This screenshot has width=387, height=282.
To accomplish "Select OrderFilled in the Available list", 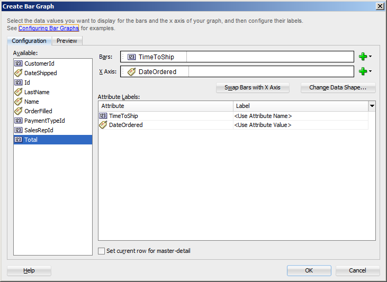I will click(x=53, y=111).
